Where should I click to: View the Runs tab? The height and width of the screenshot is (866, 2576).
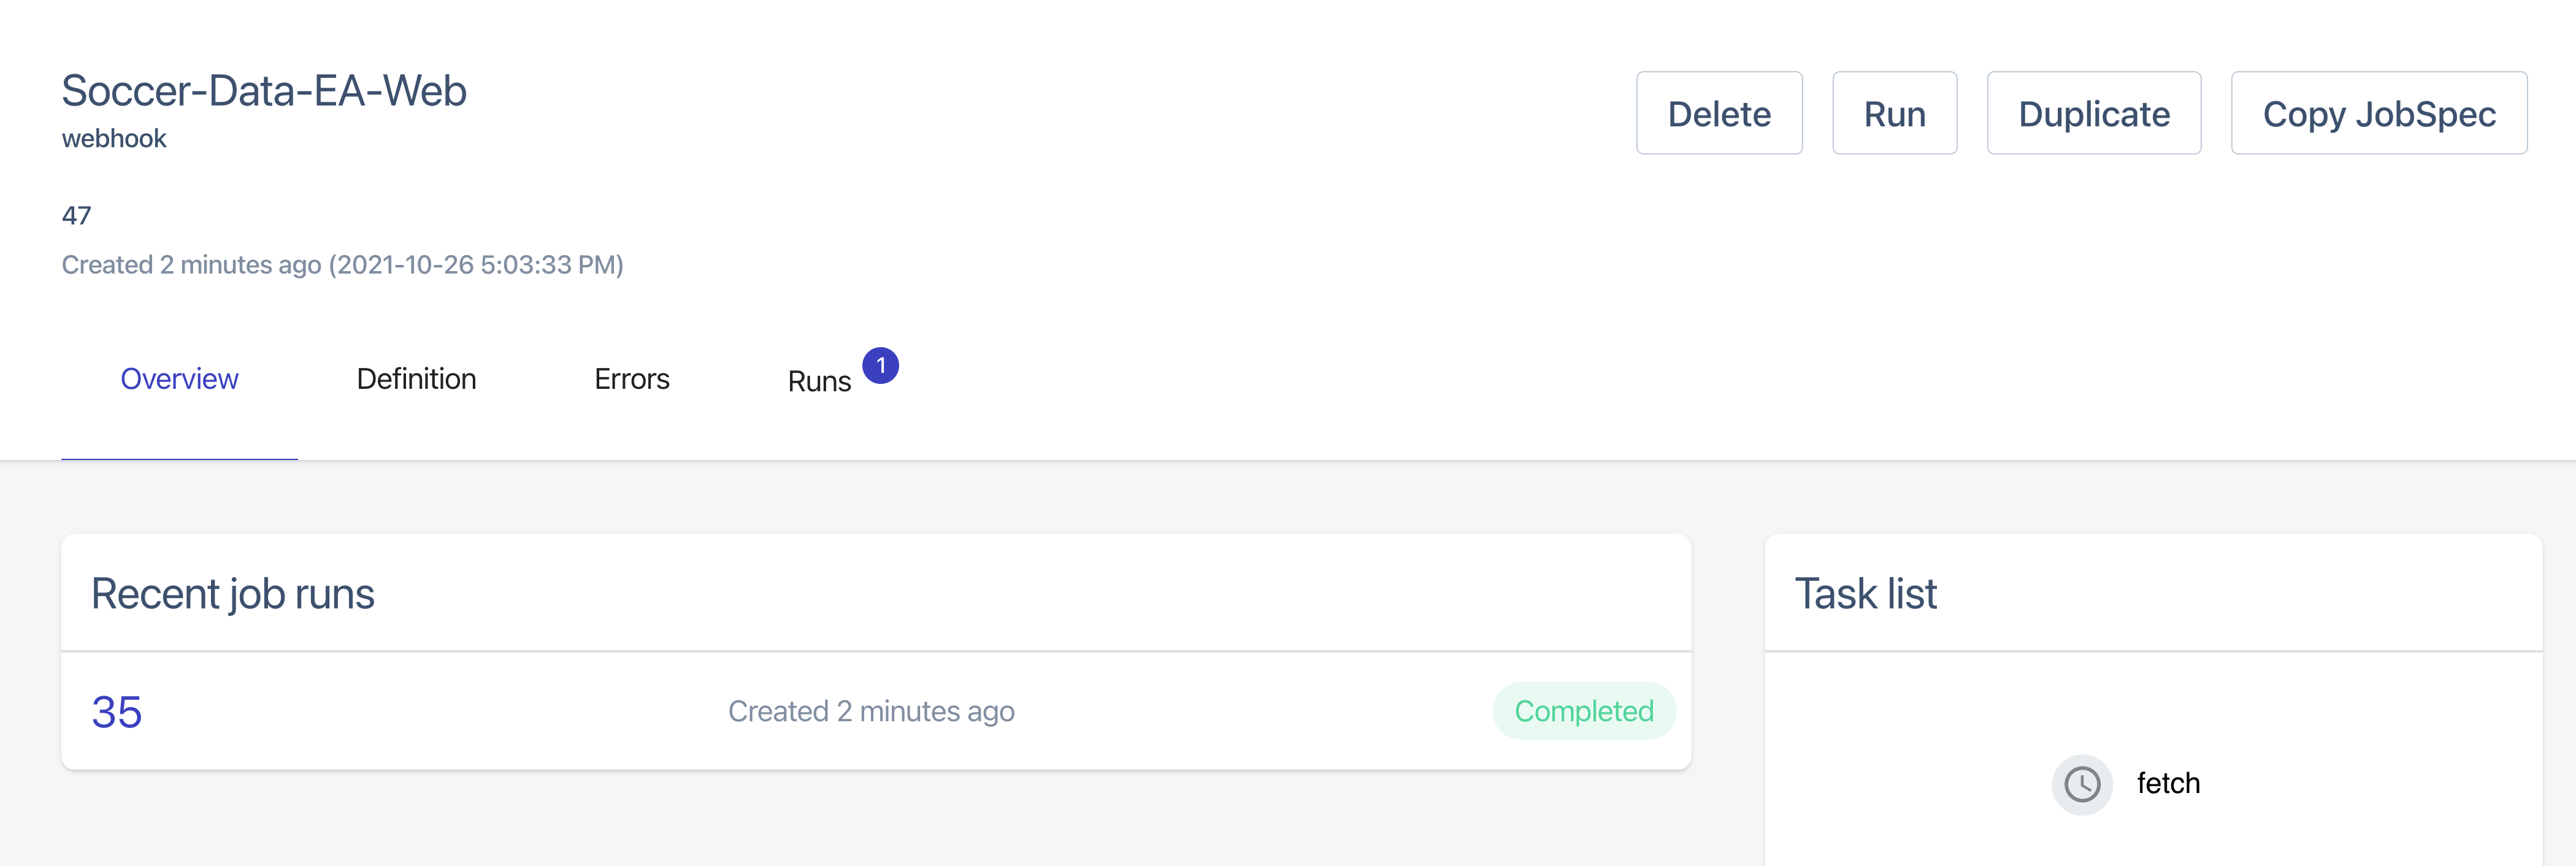click(x=818, y=380)
